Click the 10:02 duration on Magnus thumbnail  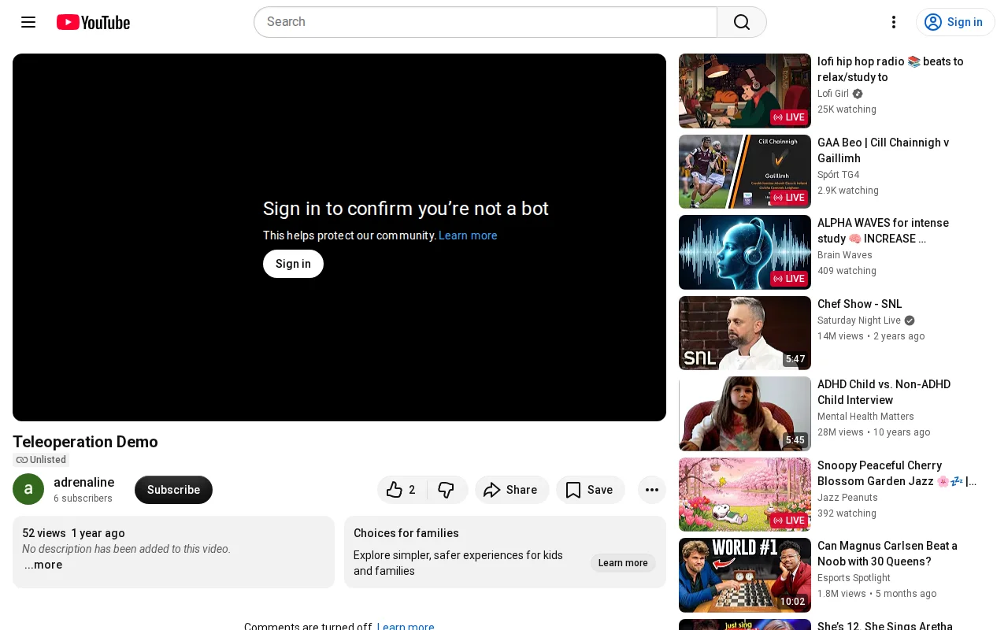tap(792, 602)
